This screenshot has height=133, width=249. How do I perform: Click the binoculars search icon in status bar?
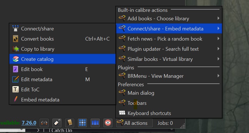pyautogui.click(x=44, y=123)
